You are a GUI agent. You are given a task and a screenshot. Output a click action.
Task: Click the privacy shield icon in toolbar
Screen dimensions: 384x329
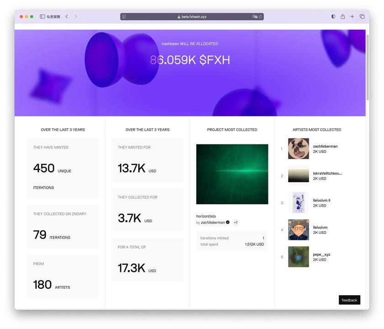[333, 16]
